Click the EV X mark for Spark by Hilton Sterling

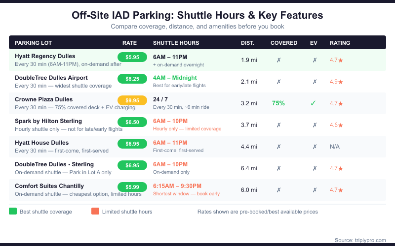pyautogui.click(x=315, y=125)
